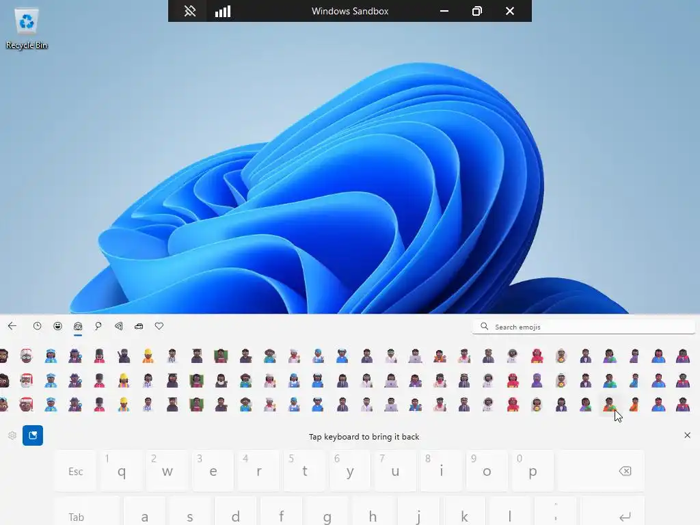Tap the r key
Screen dimensions: 700x525
tap(259, 472)
